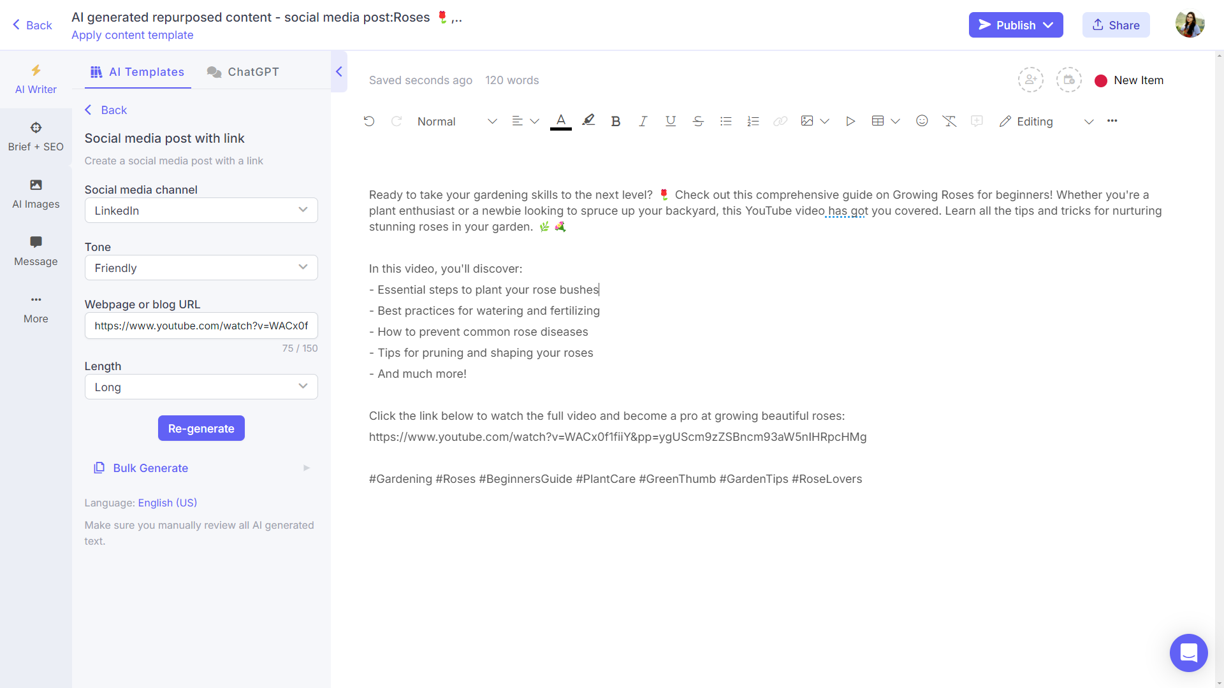
Task: Open the Normal paragraph style dropdown
Action: pyautogui.click(x=456, y=121)
